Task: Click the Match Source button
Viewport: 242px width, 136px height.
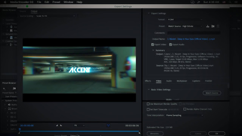Action: click(x=212, y=93)
